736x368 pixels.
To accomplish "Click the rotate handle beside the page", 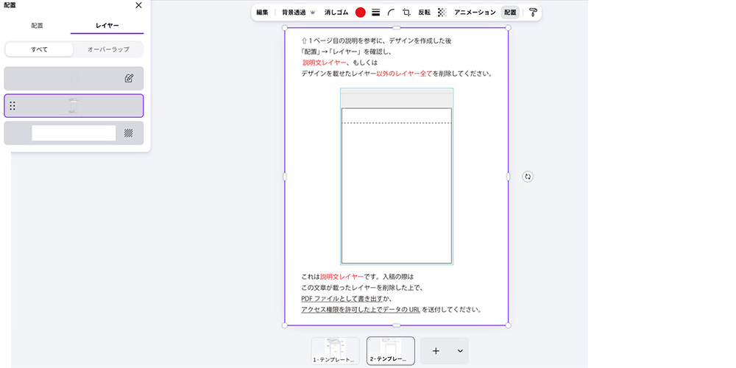I will [x=528, y=177].
